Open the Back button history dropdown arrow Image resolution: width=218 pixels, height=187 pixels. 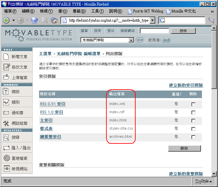pos(13,20)
